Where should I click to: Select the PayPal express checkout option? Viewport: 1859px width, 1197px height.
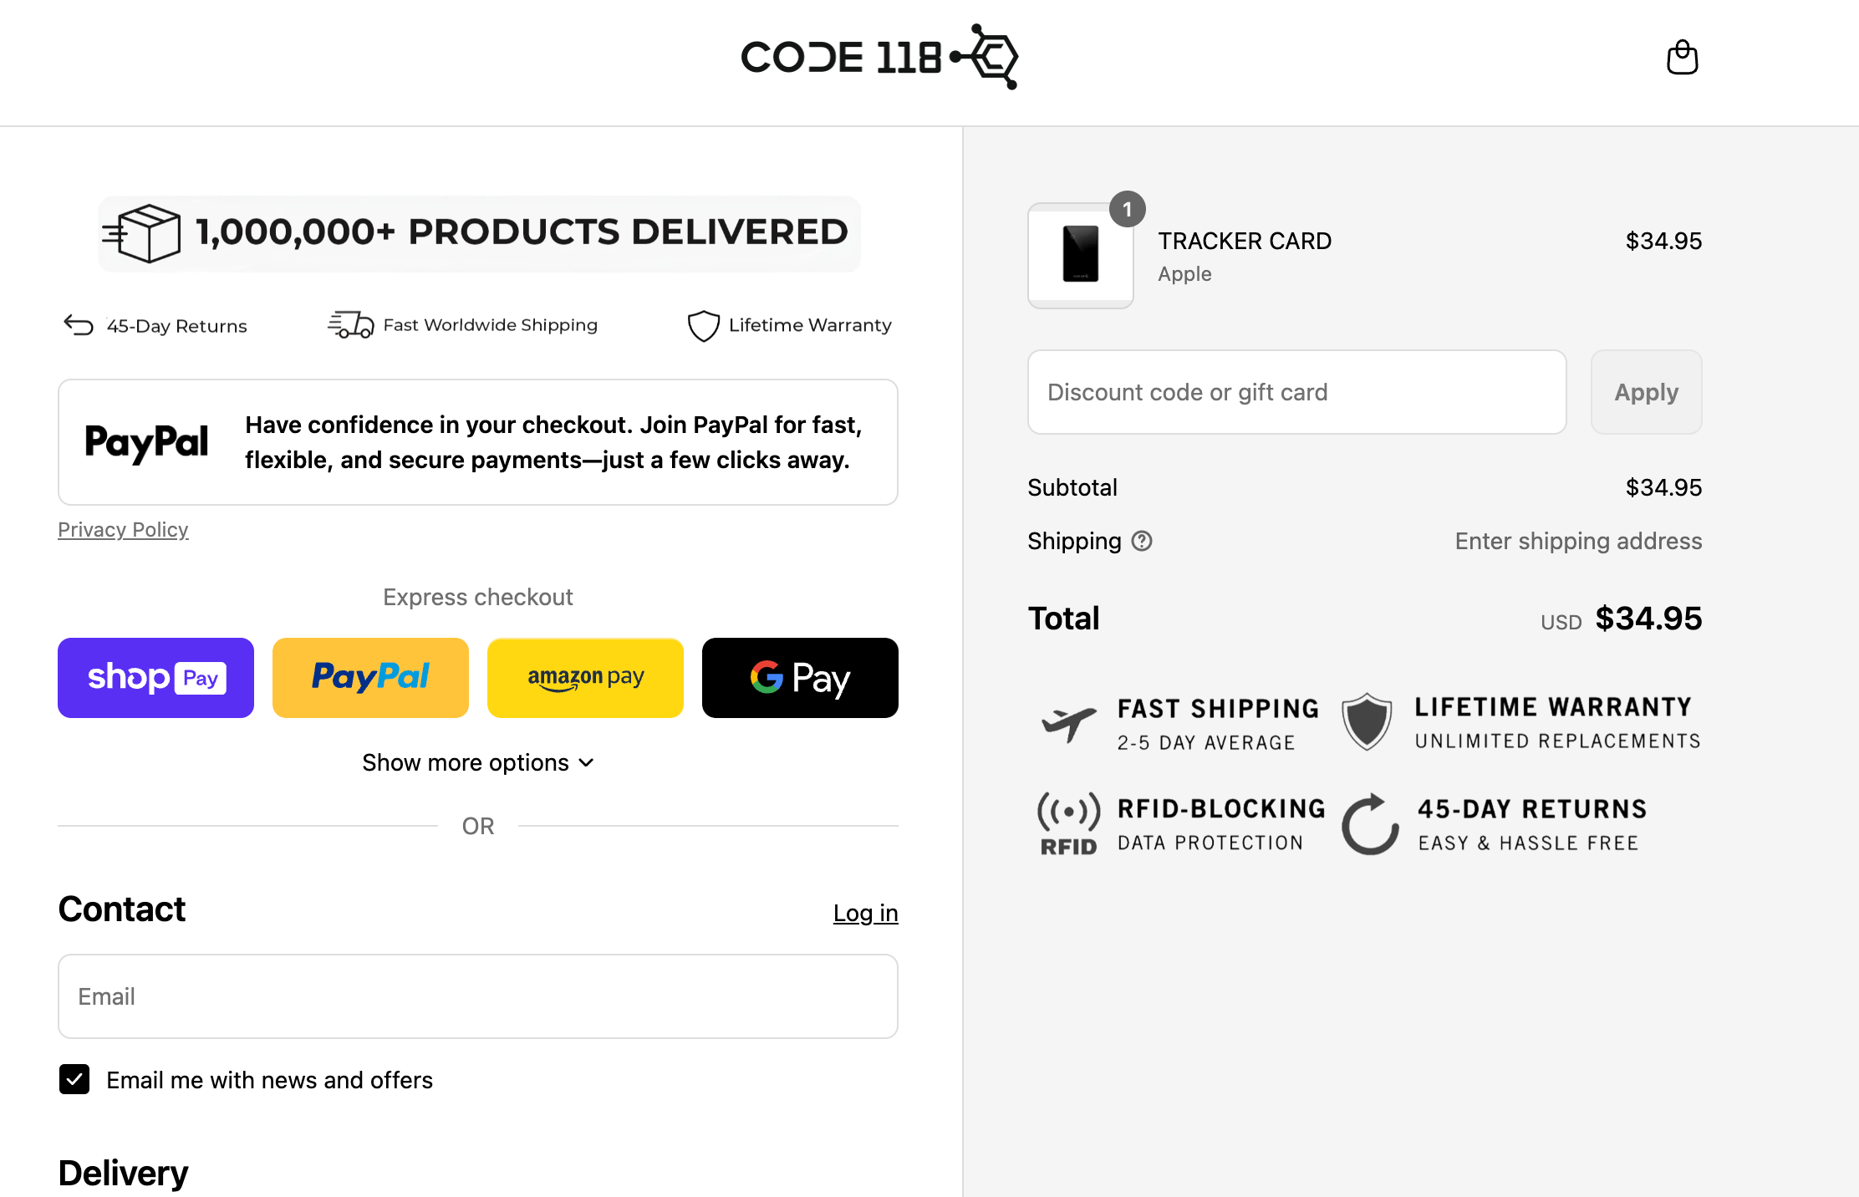point(370,678)
